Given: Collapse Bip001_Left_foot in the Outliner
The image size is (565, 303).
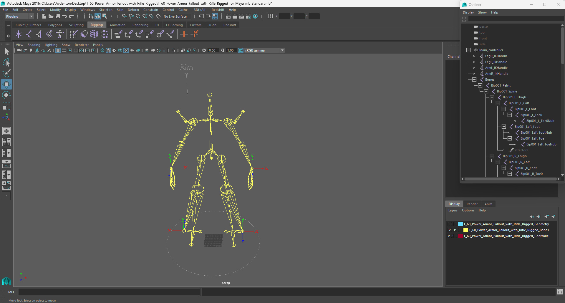Looking at the screenshot, I should [503, 127].
